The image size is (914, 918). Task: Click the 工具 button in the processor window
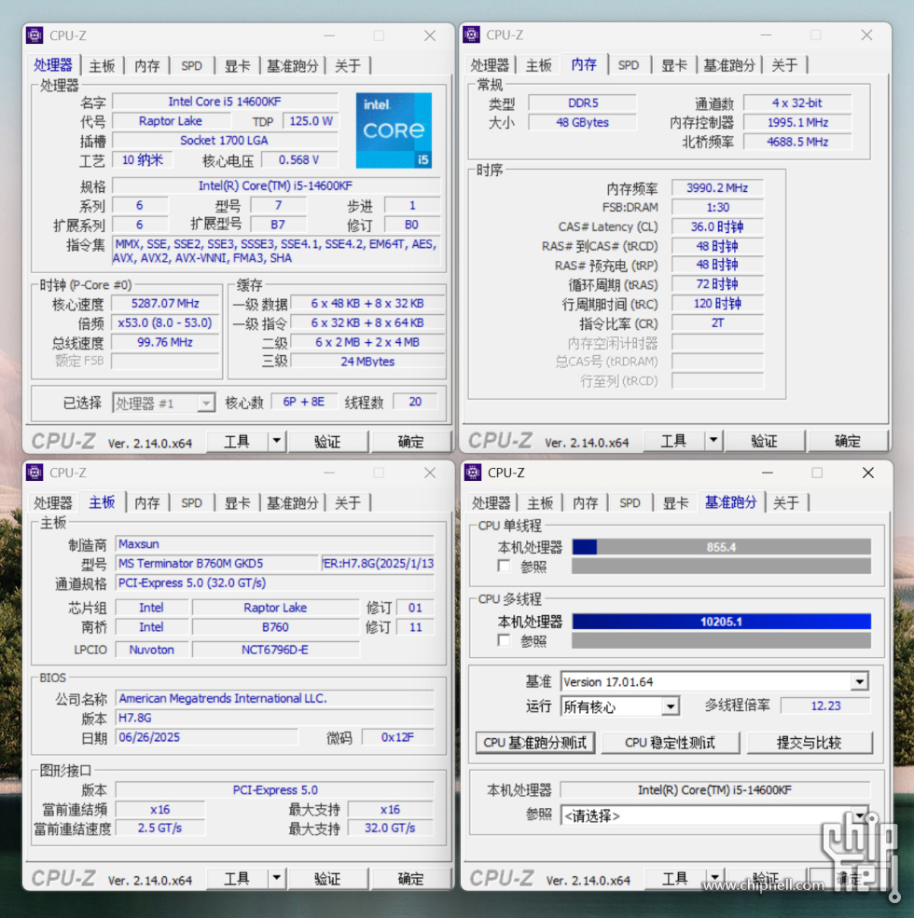[x=237, y=442]
